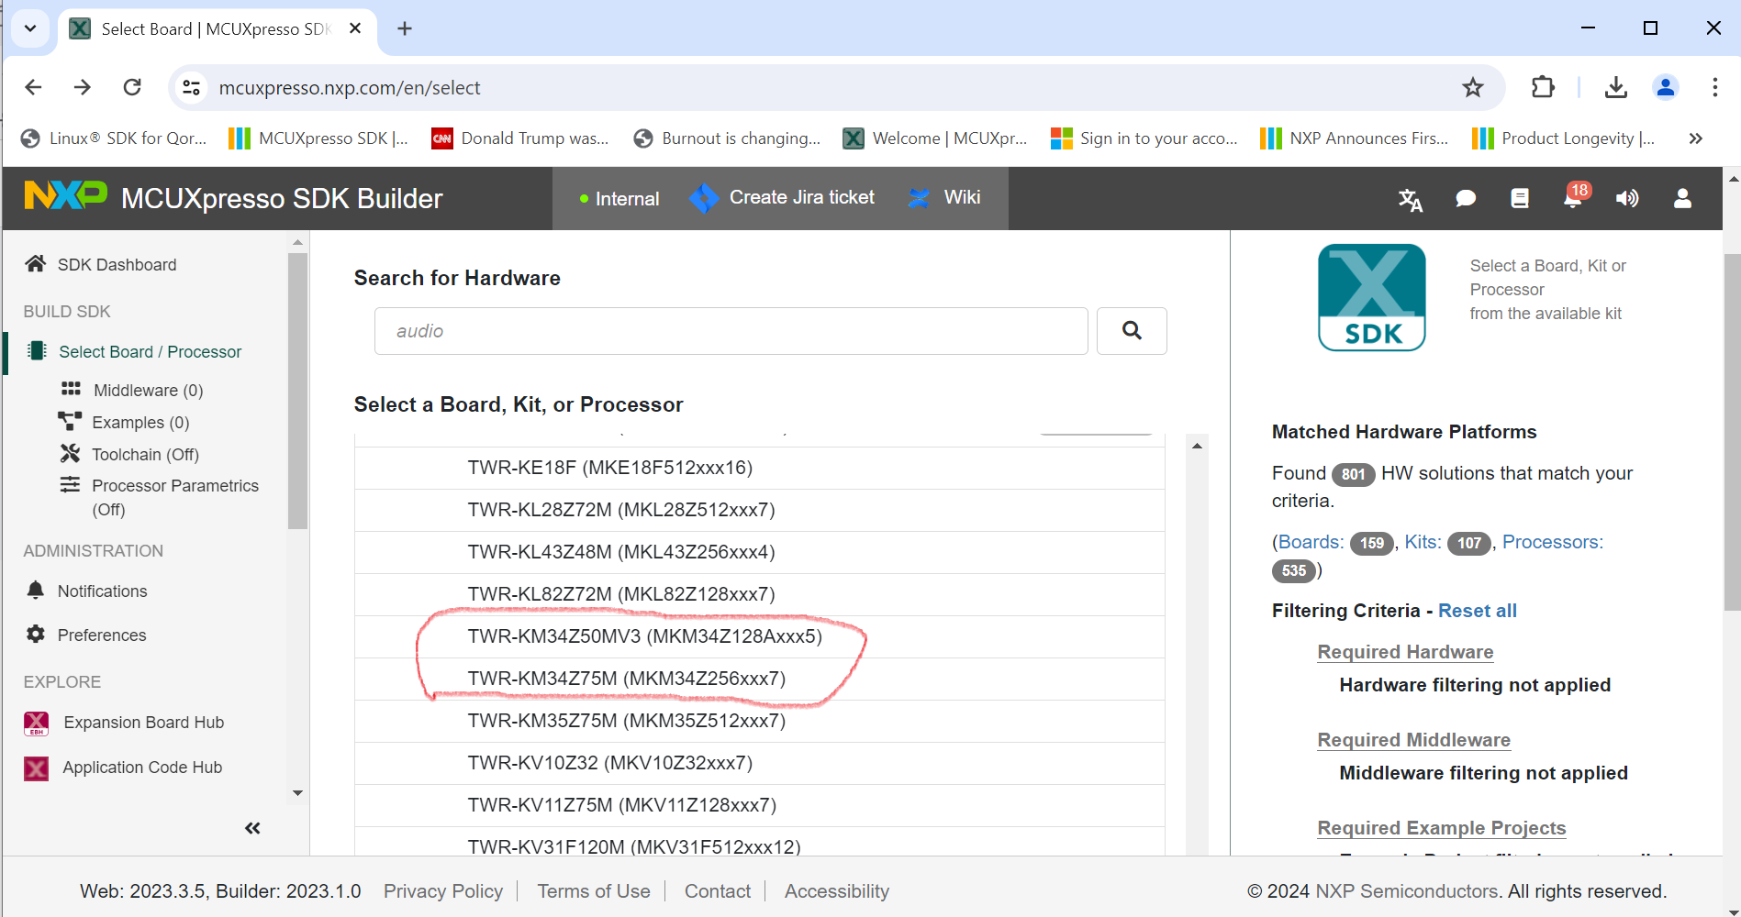Click the Reset all filter link
Screen dimensions: 1741x917
coord(1477,611)
